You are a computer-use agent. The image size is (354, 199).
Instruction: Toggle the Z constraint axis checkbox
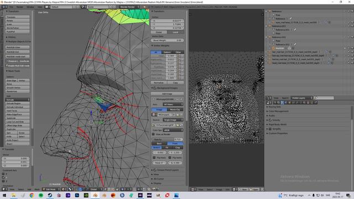coord(3,181)
